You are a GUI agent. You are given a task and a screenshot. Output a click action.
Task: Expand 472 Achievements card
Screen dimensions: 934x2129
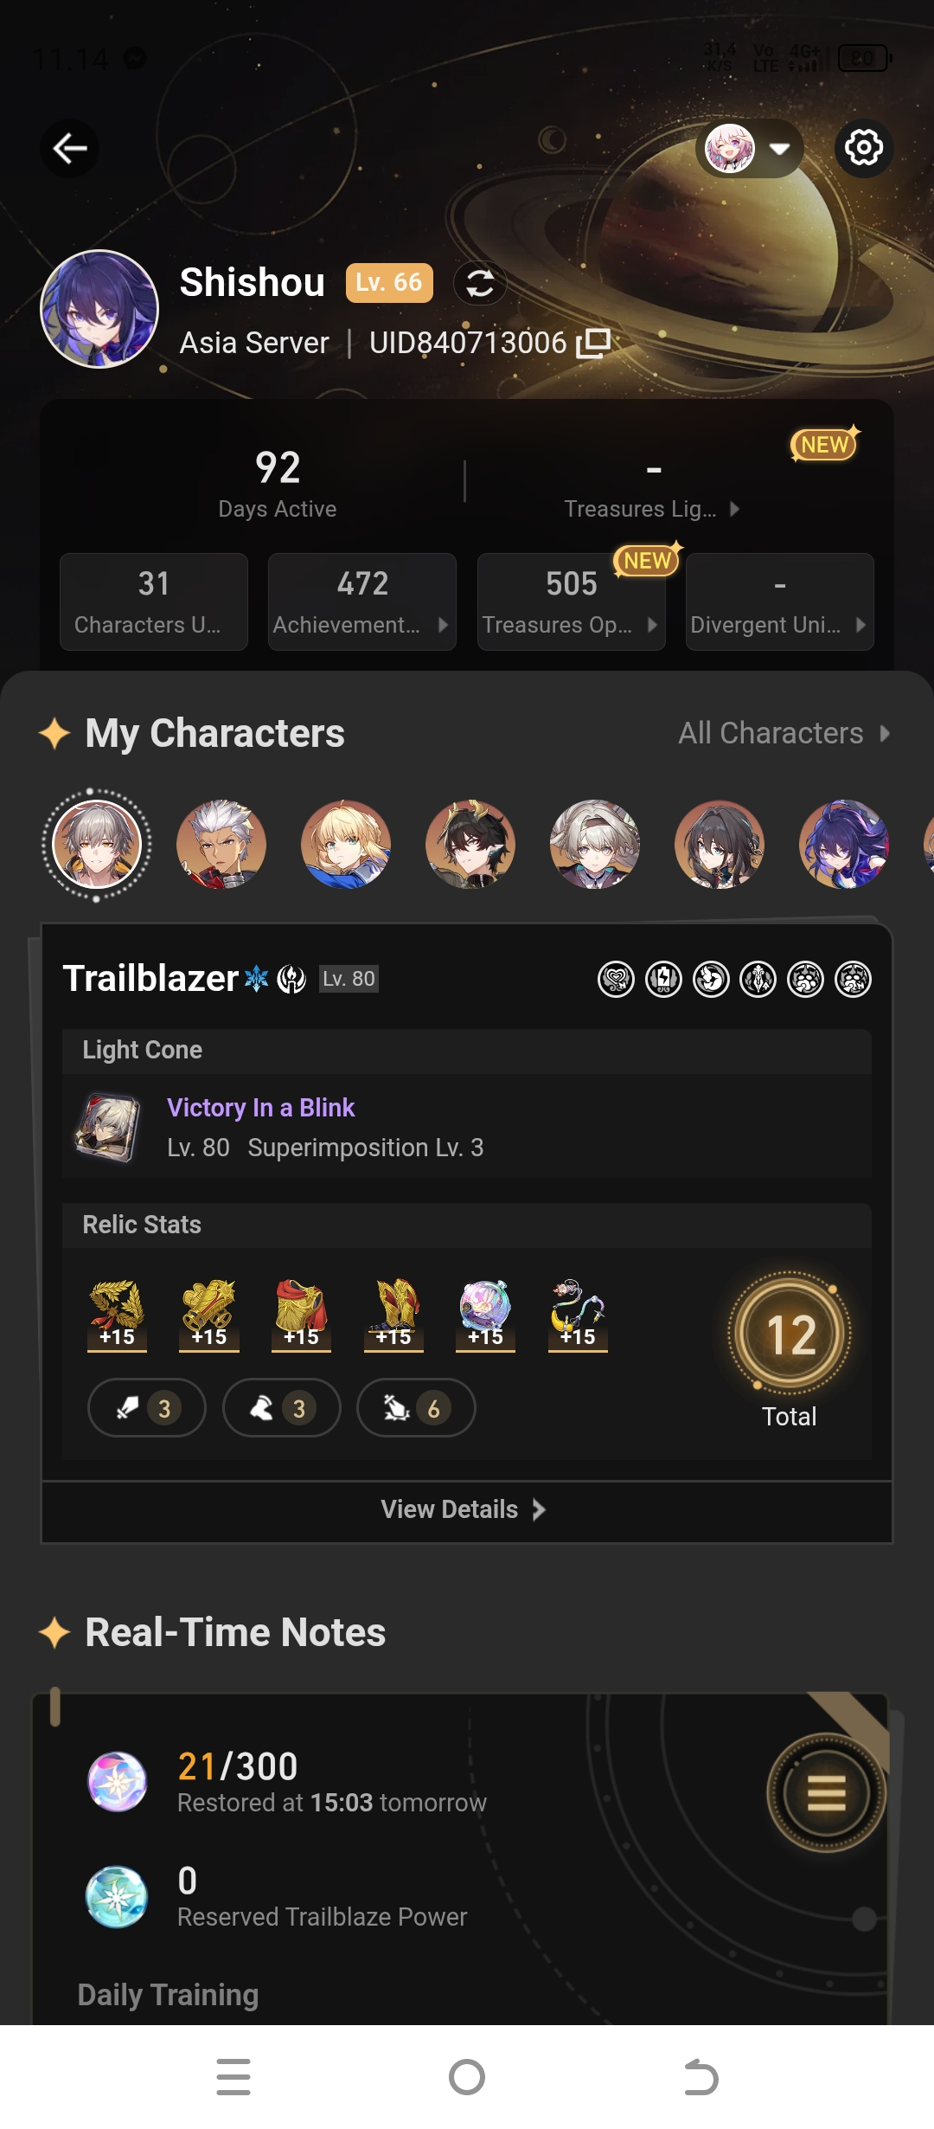pos(362,601)
